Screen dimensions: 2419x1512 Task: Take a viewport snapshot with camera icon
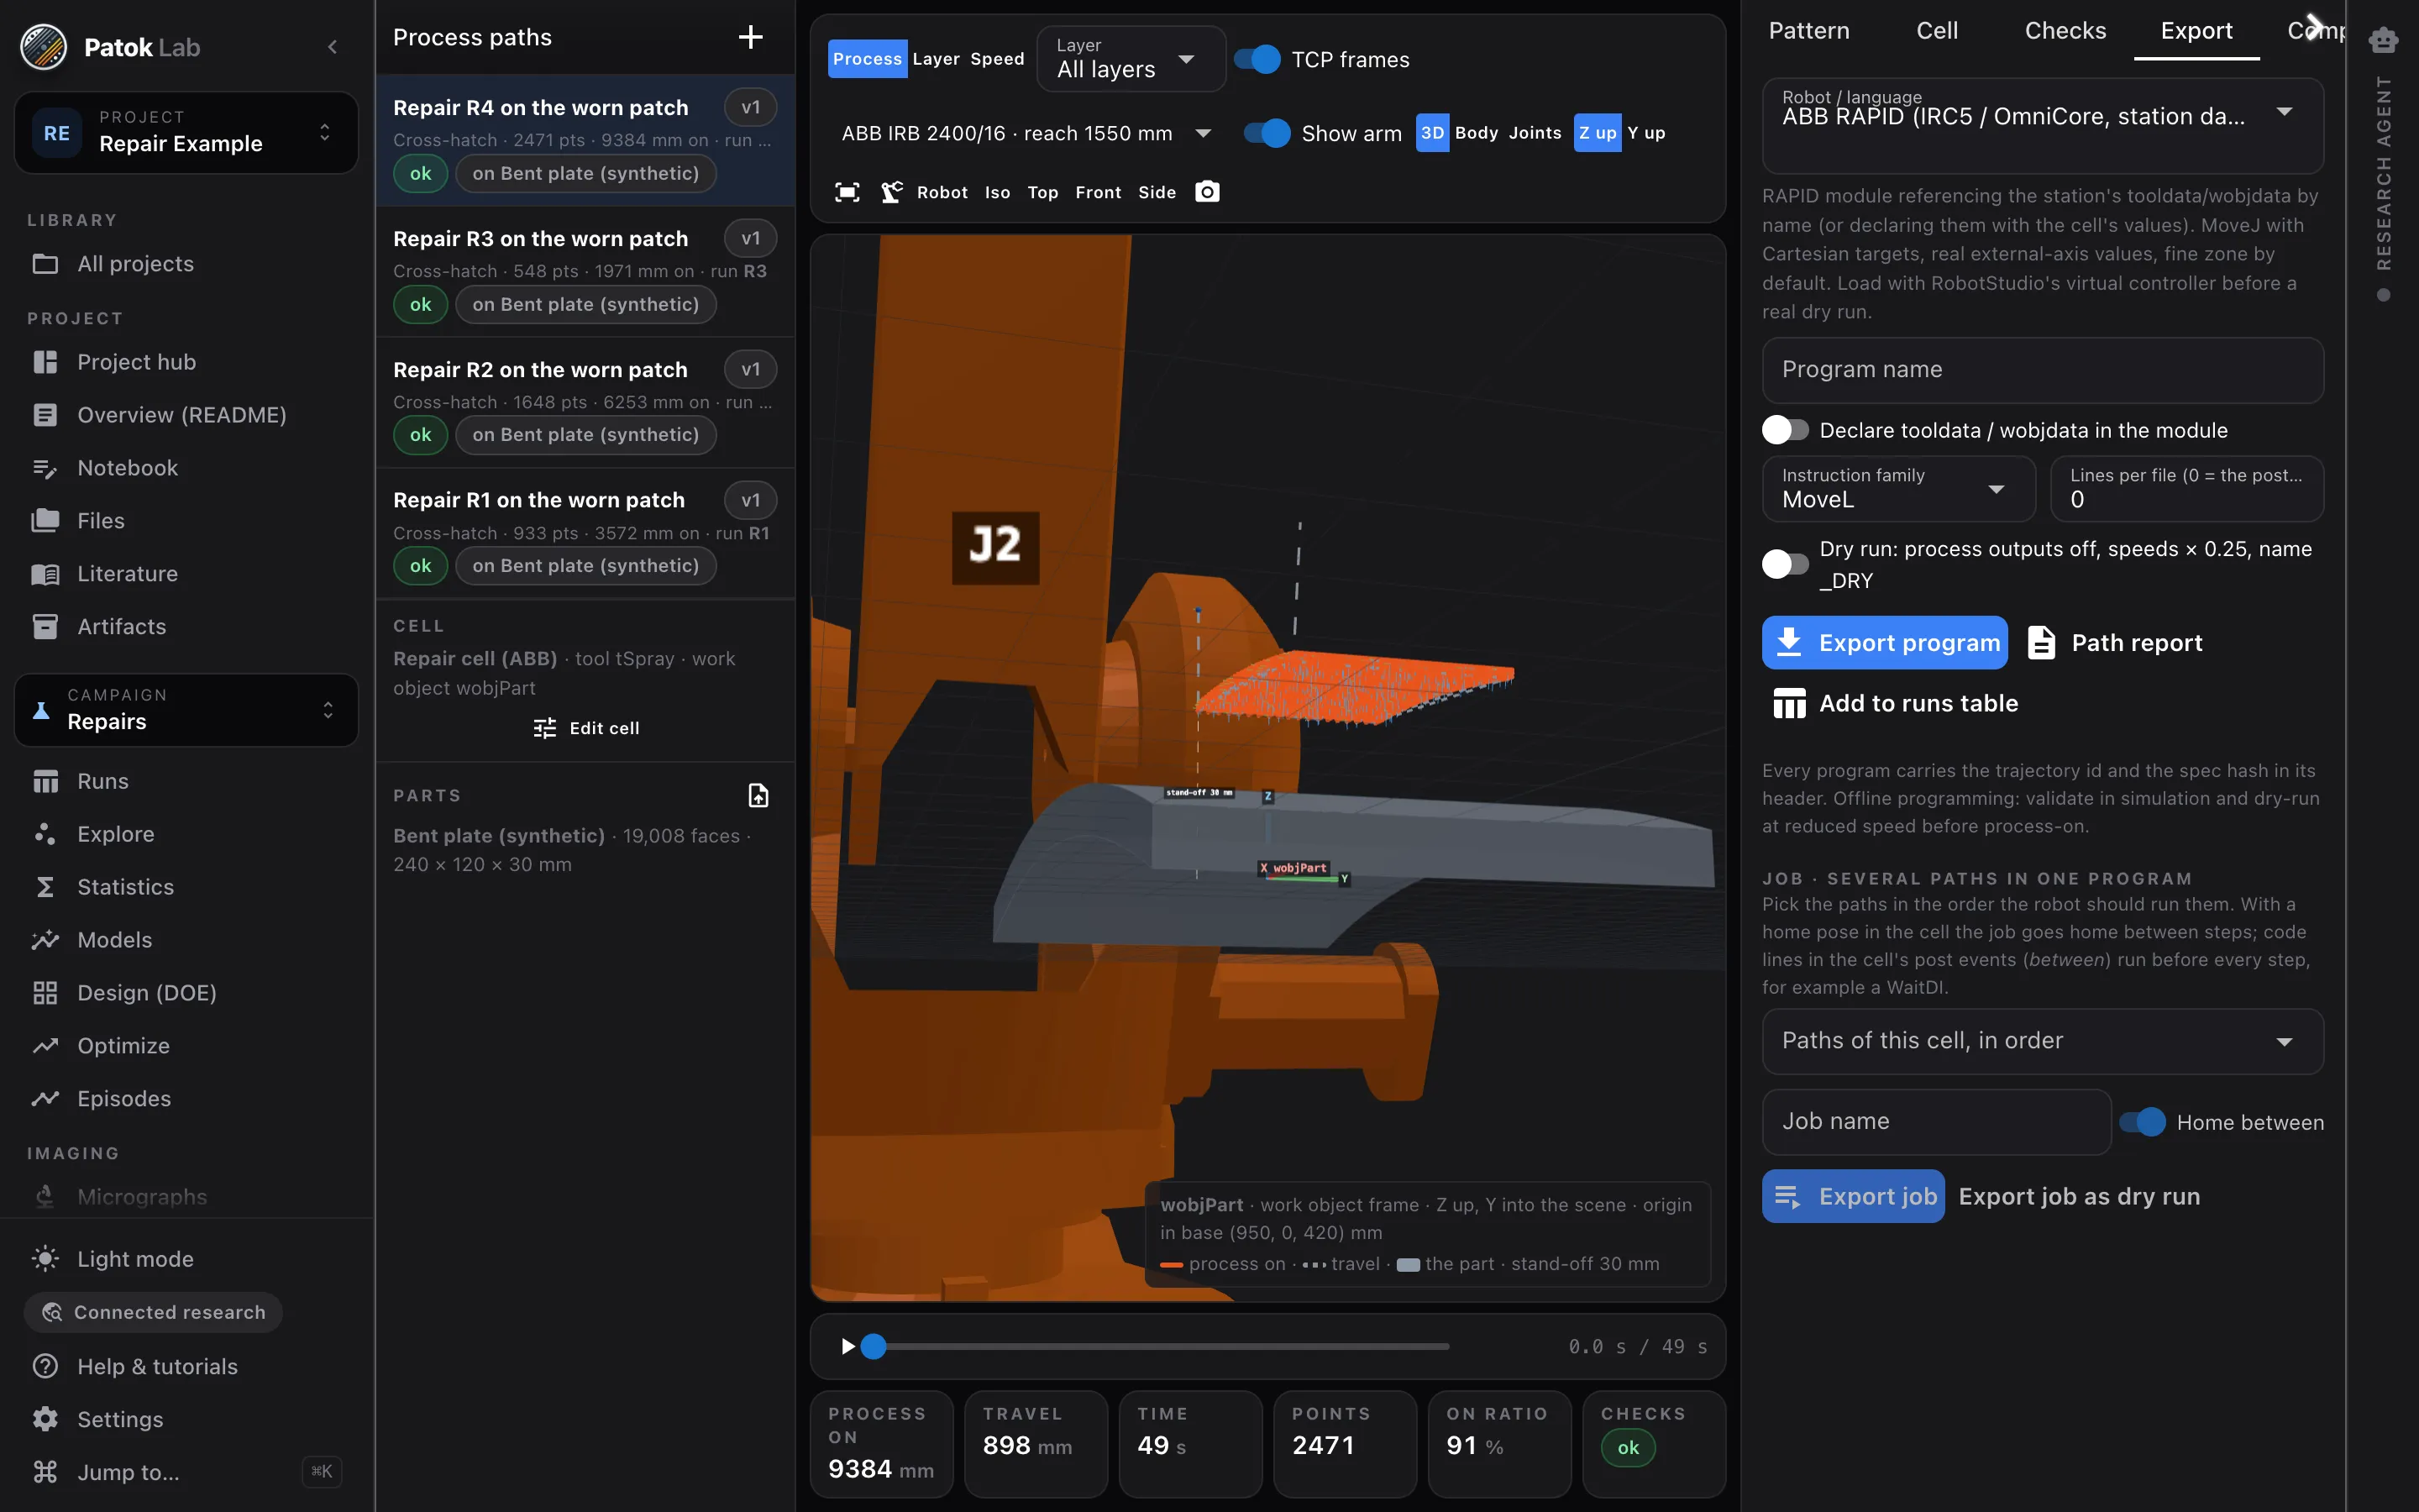click(1208, 192)
